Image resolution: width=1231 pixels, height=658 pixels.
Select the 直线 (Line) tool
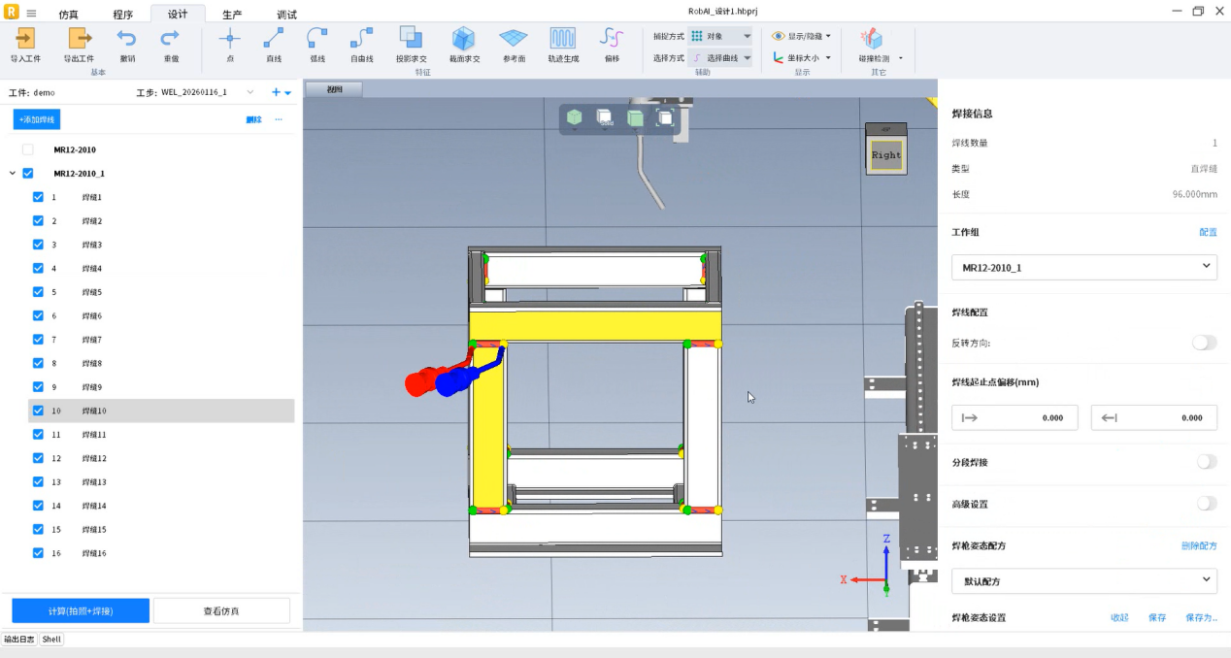[274, 39]
